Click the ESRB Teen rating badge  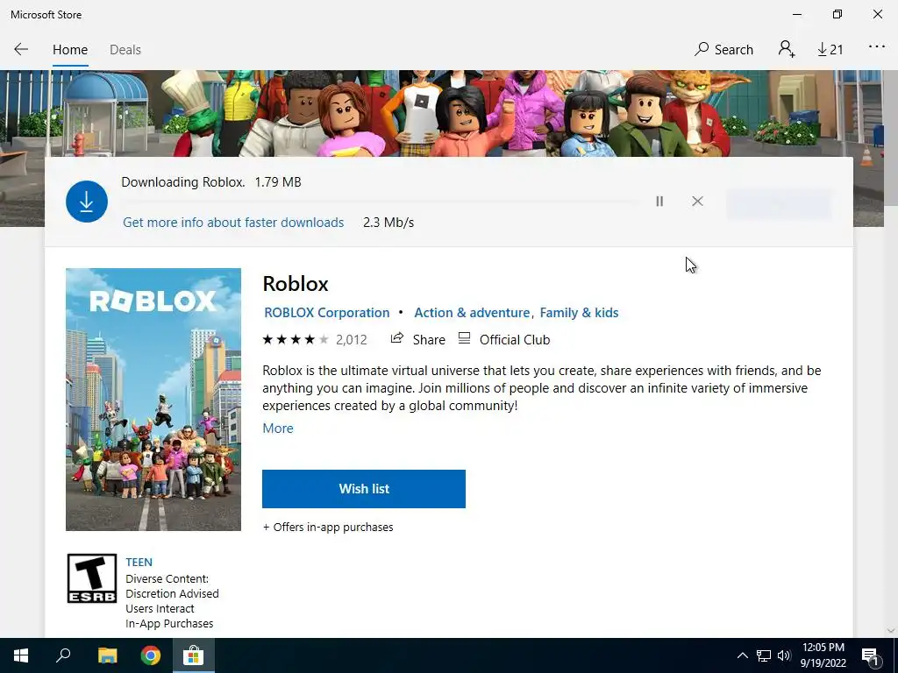point(91,578)
